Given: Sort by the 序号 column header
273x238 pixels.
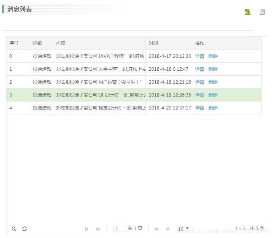Looking at the screenshot, I should [18, 43].
